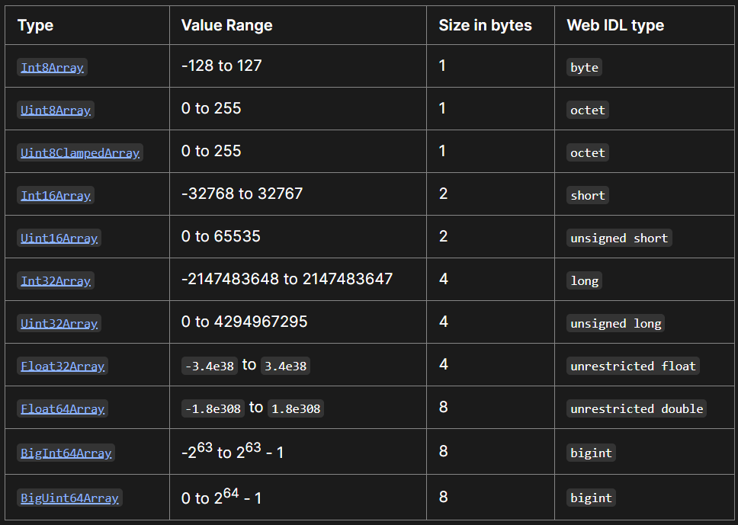Click the unrestricted double label
This screenshot has width=738, height=525.
point(637,408)
